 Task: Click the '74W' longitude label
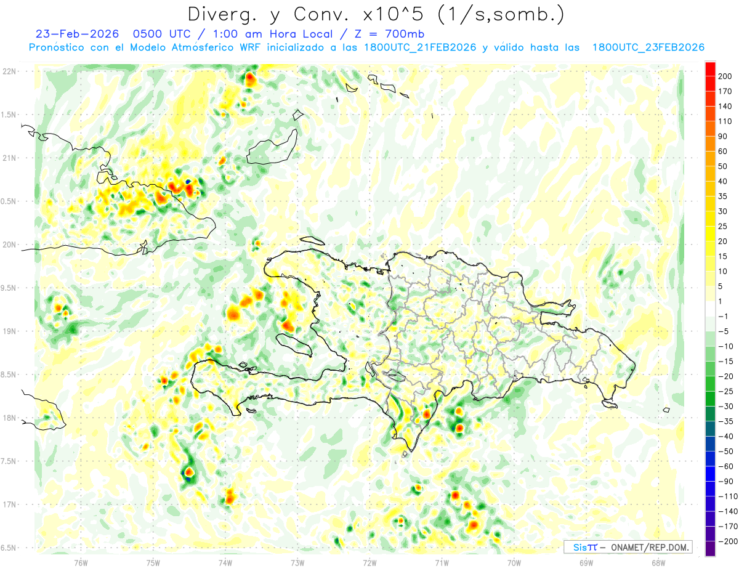(x=225, y=562)
